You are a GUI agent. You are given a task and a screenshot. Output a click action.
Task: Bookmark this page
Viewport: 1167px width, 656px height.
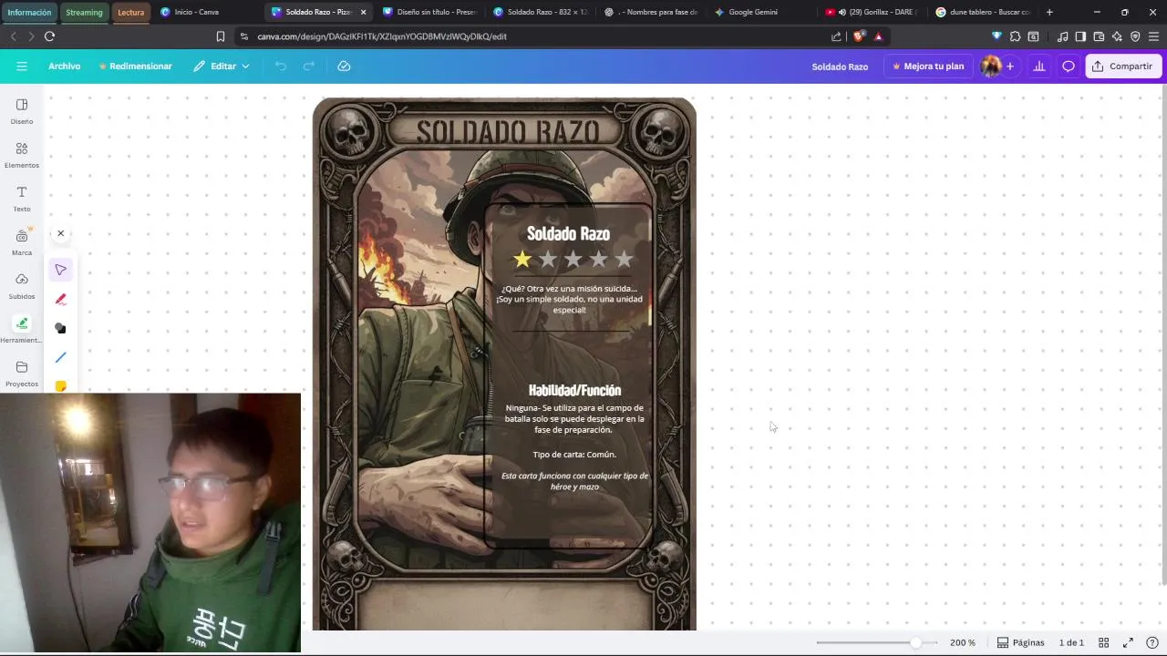click(220, 36)
